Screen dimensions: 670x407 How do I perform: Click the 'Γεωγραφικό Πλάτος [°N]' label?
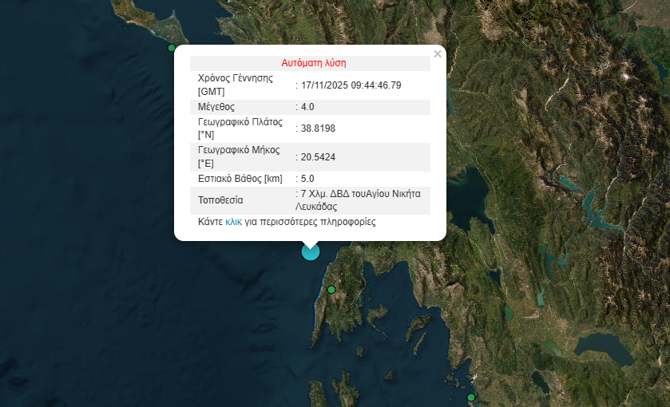(x=239, y=128)
